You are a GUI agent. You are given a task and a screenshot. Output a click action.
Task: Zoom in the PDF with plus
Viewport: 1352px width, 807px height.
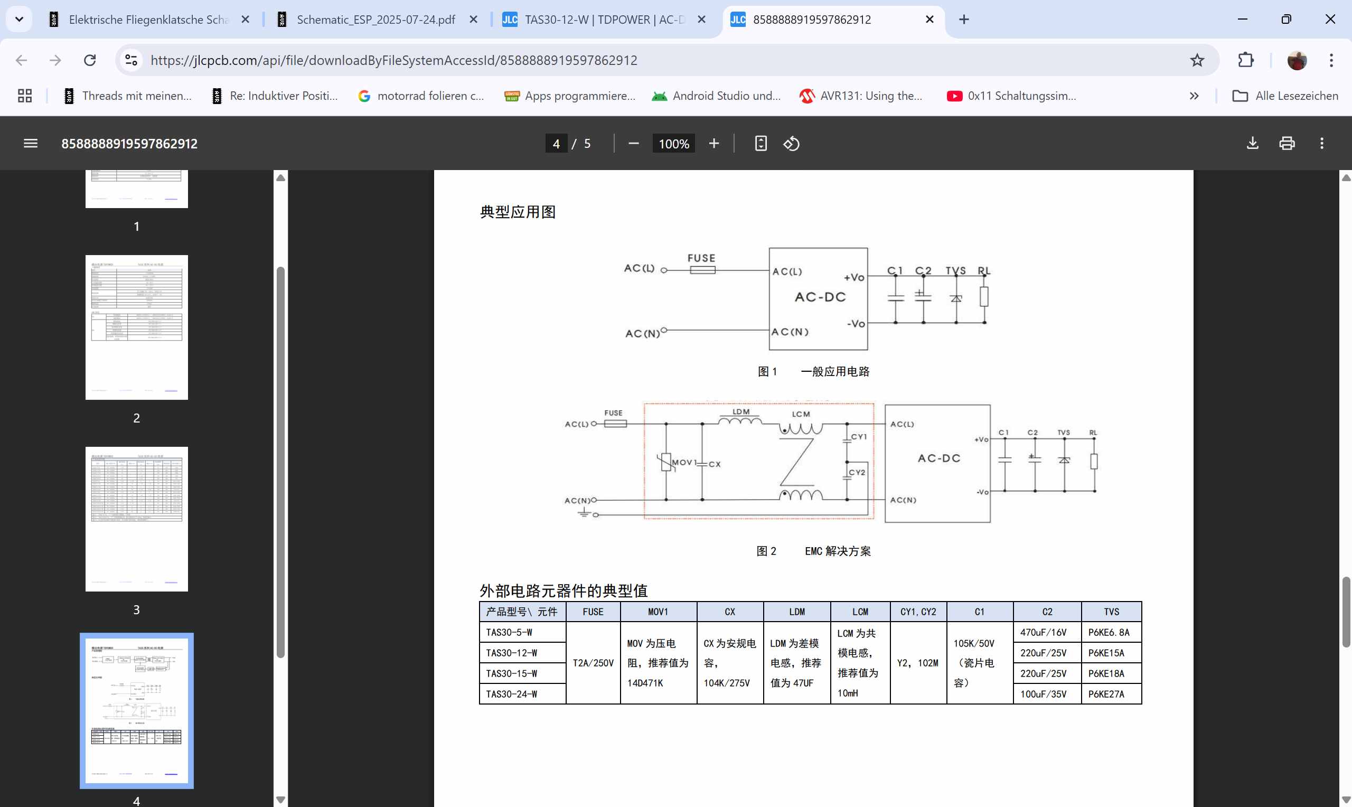tap(714, 144)
